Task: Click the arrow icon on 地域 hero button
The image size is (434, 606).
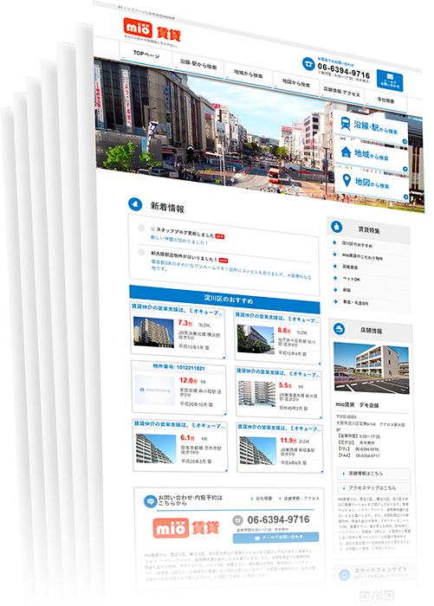Action: [x=405, y=169]
